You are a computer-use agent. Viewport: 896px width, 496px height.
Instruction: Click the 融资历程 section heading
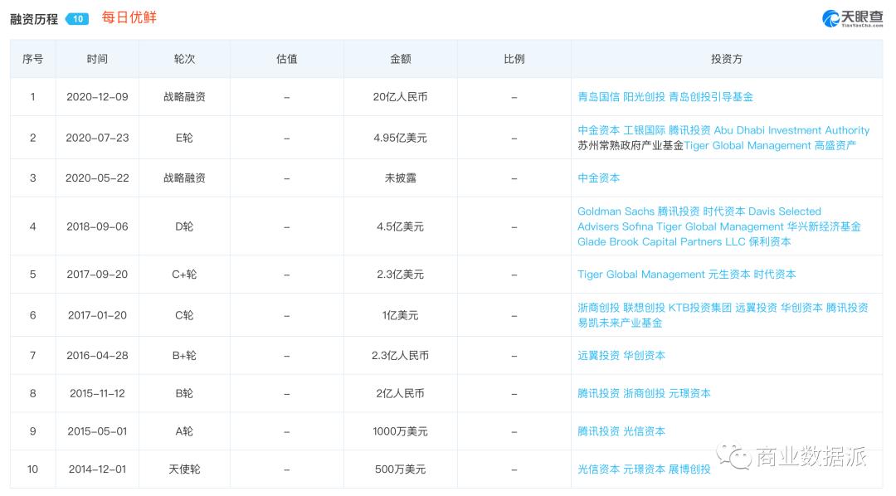pos(34,18)
